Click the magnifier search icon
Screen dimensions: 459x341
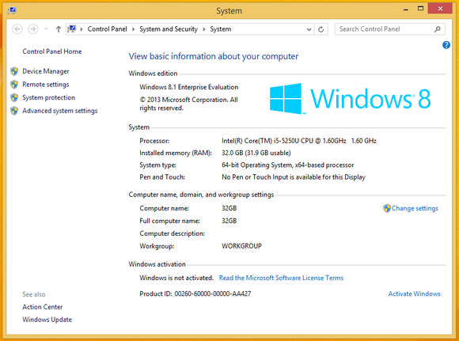(438, 29)
